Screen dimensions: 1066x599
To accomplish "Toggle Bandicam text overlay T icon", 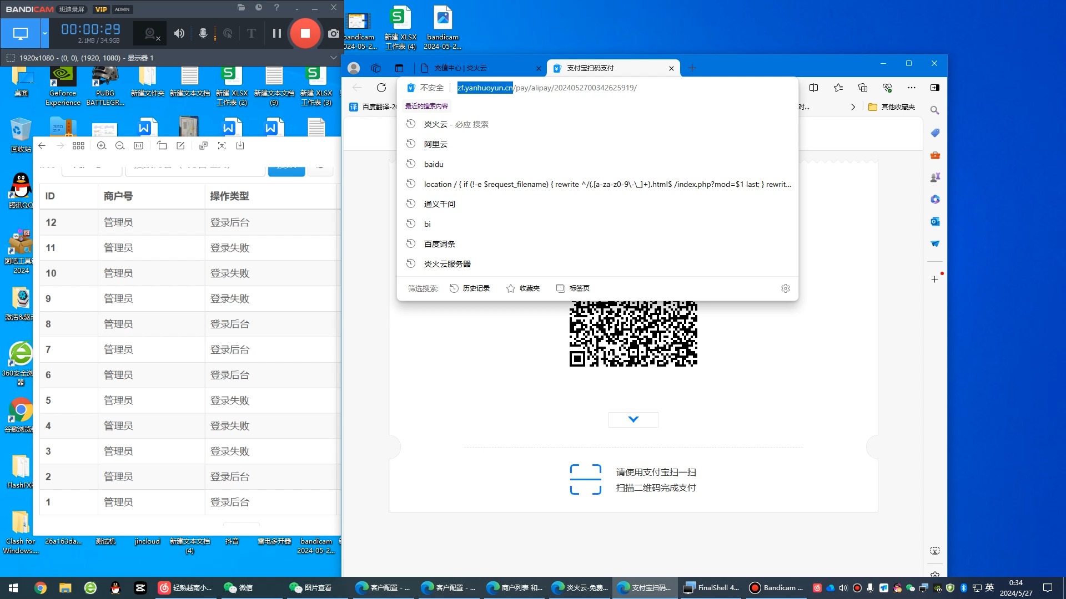I will (x=251, y=33).
